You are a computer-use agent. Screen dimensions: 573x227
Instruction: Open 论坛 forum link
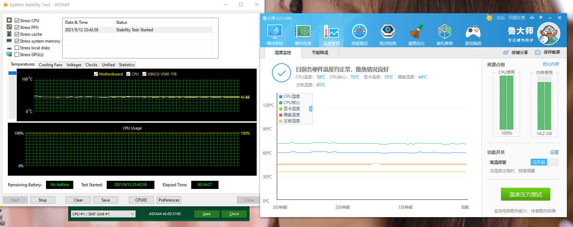pos(501,17)
